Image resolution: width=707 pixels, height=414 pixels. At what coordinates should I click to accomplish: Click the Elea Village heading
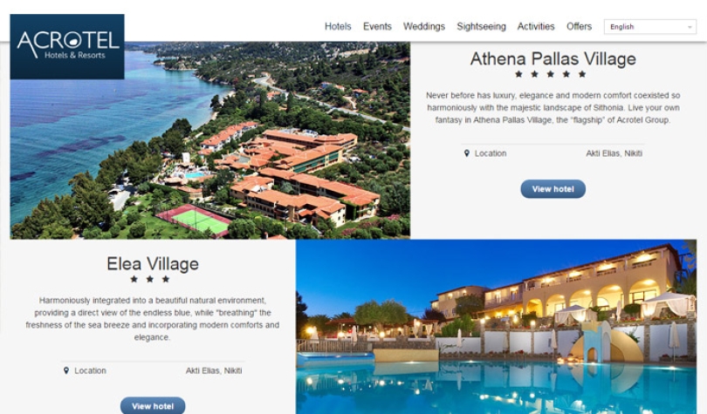pos(153,264)
